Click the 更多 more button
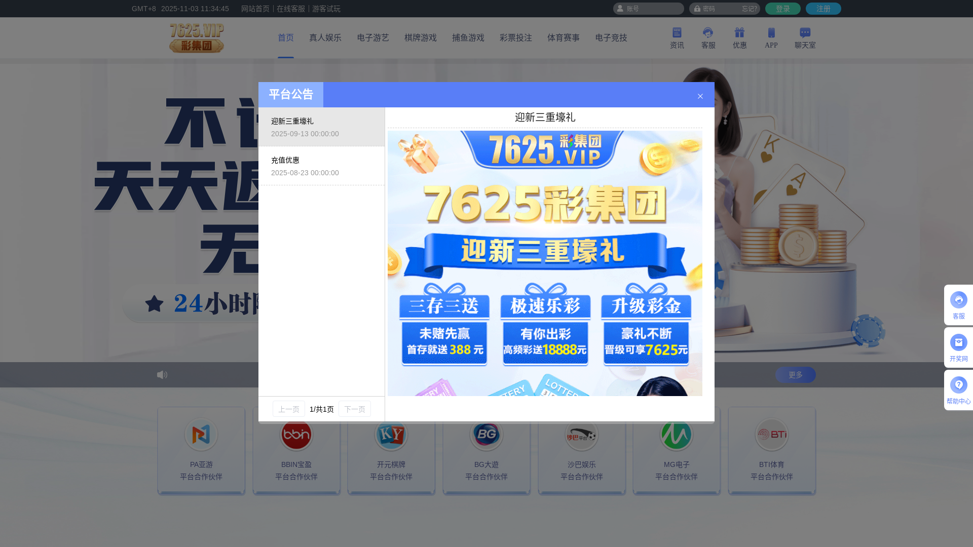 pyautogui.click(x=796, y=375)
